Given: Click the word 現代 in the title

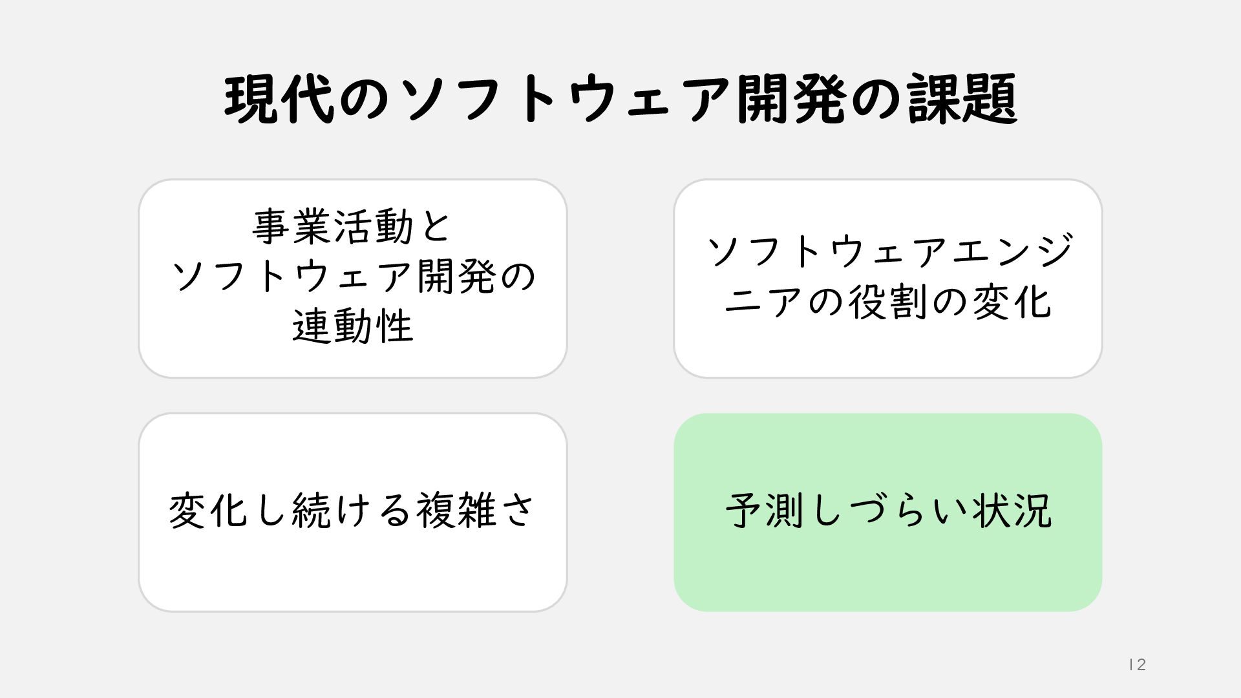Looking at the screenshot, I should click(279, 100).
